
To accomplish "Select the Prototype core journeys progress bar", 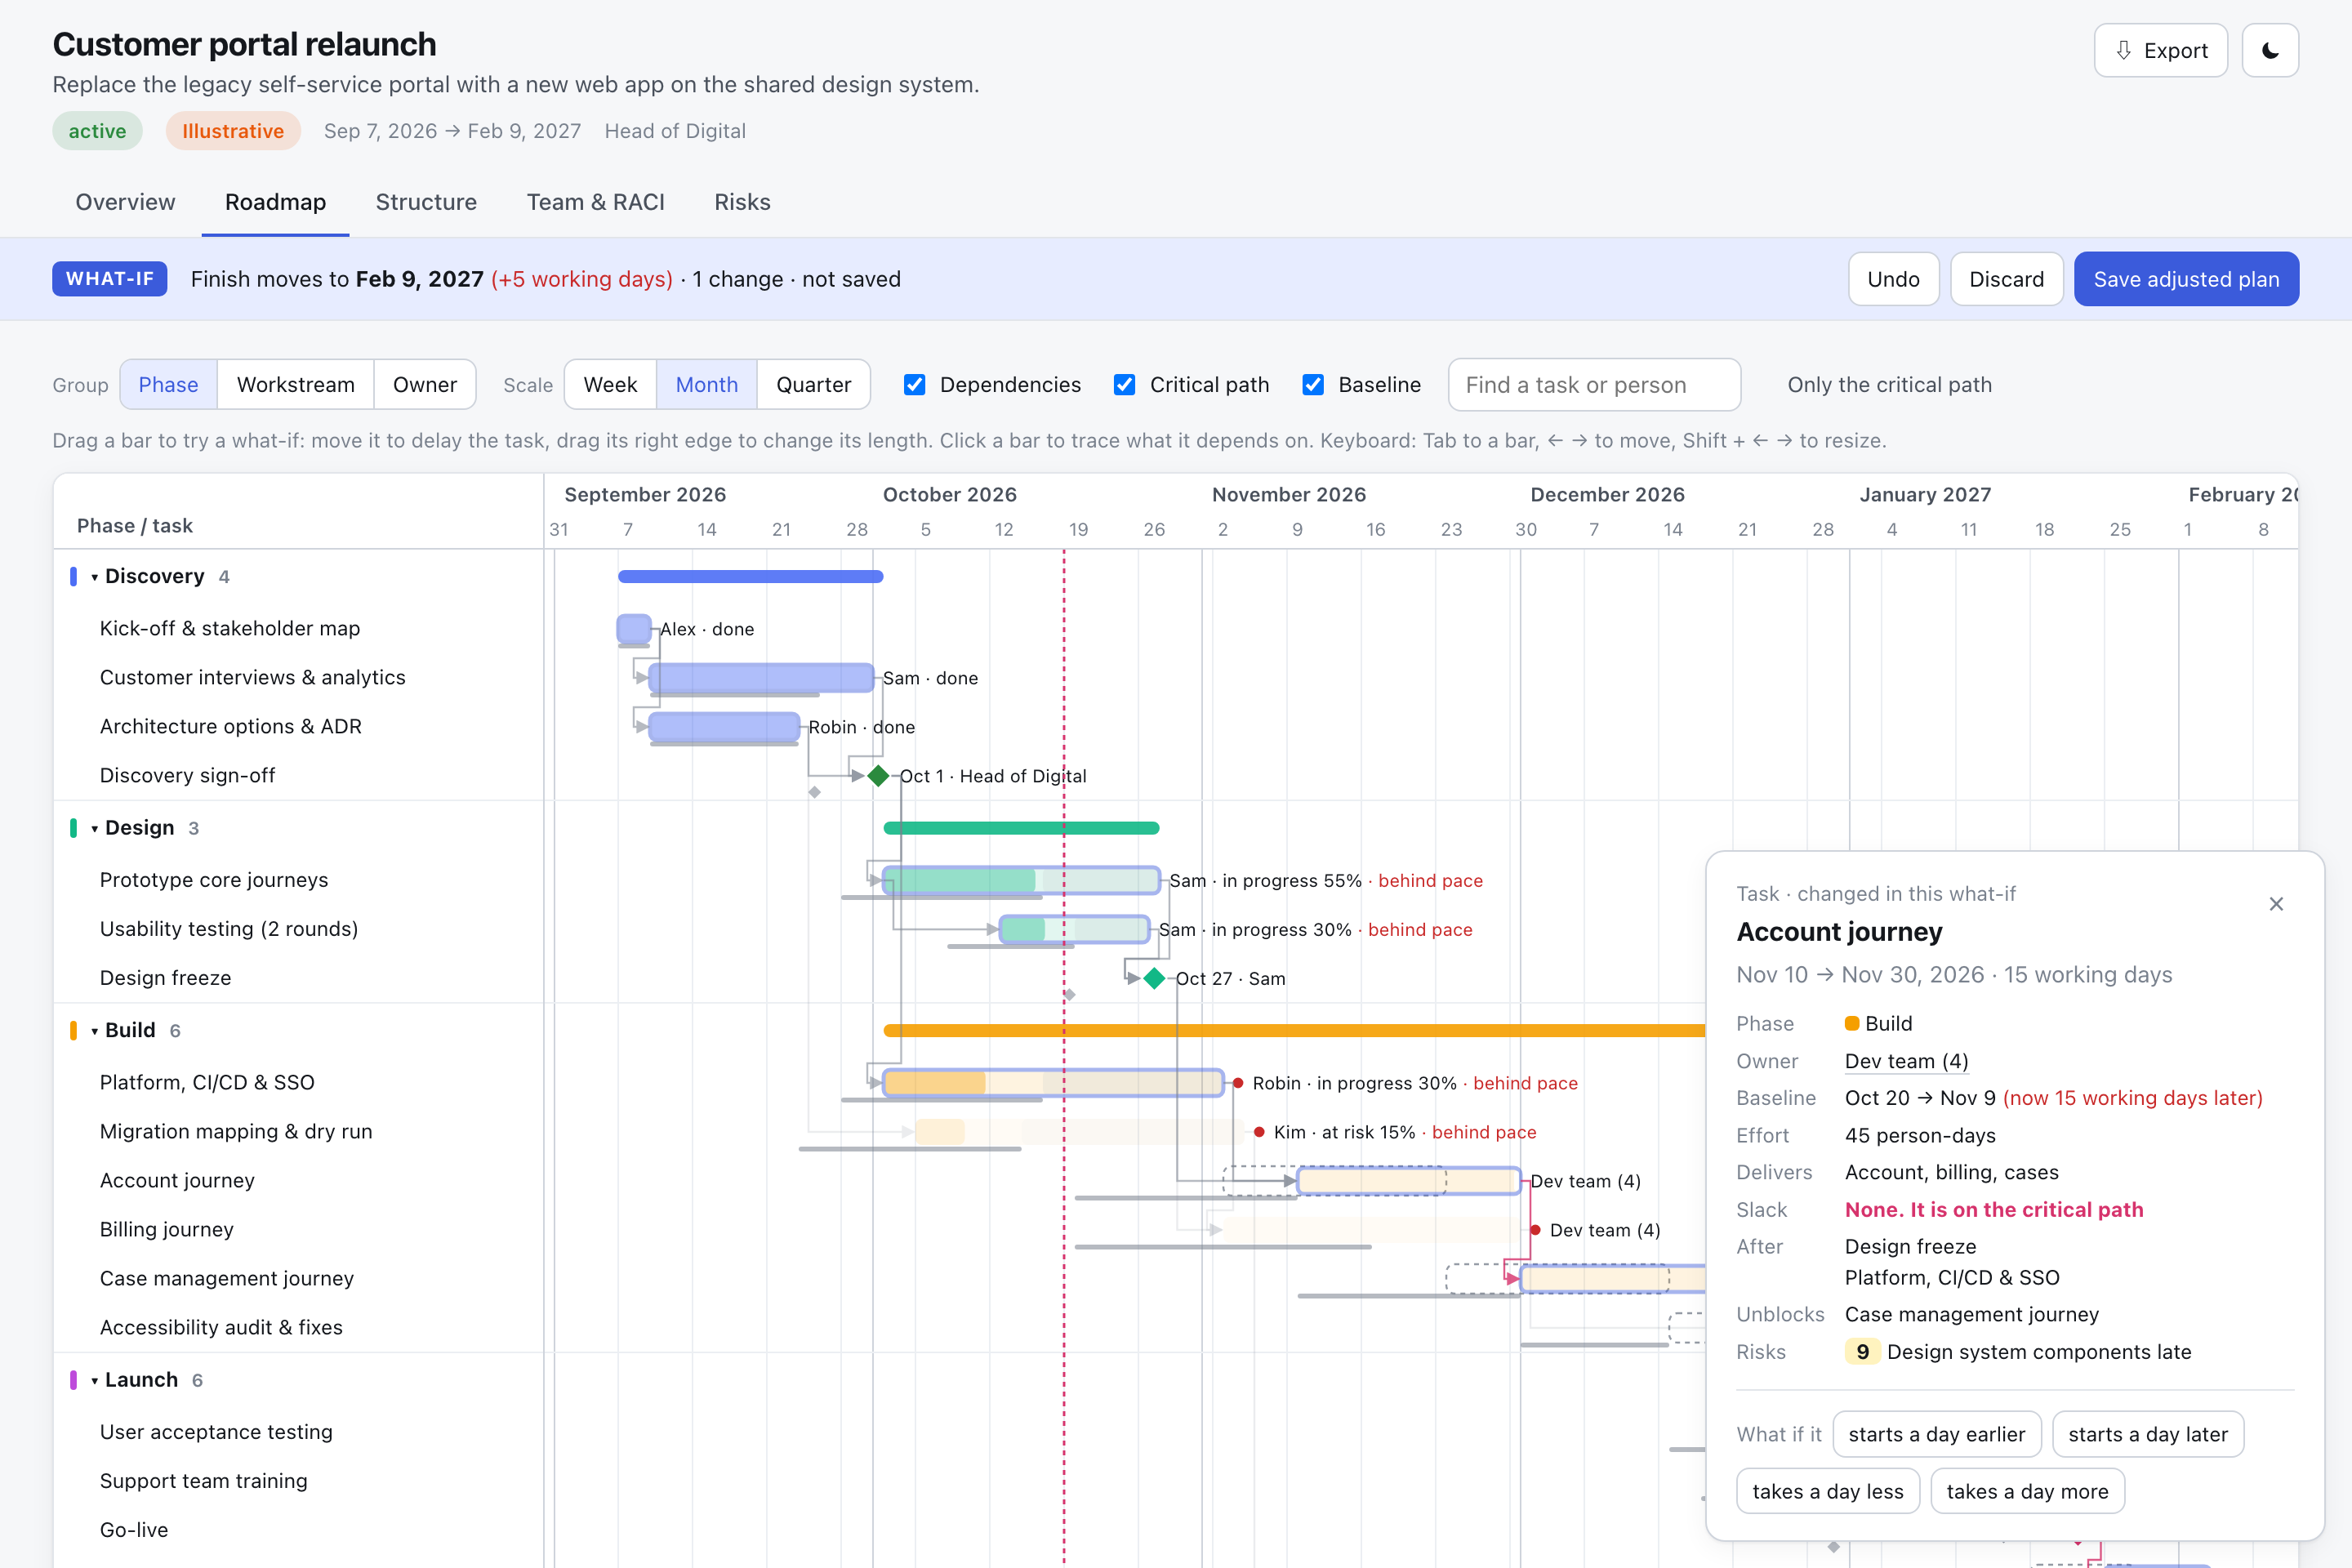I will pos(1021,880).
